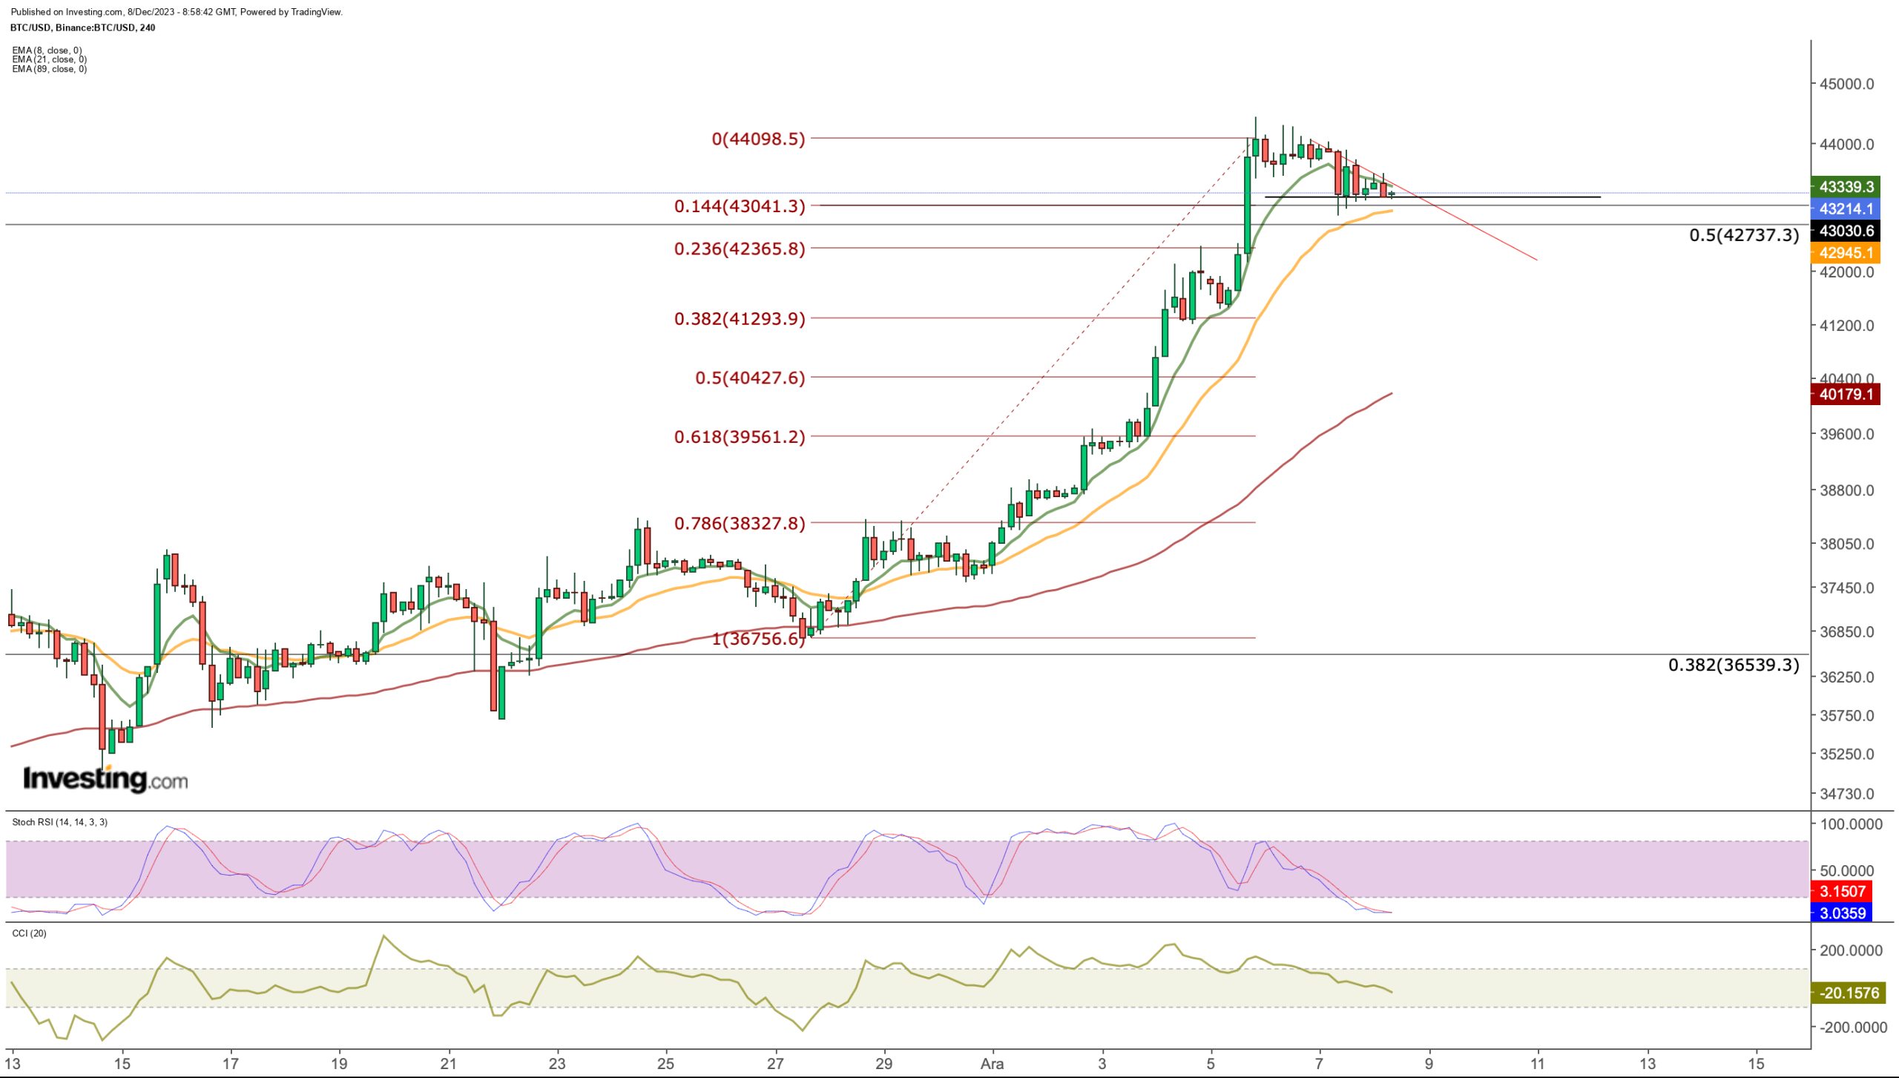Image resolution: width=1899 pixels, height=1078 pixels.
Task: Select the EMA (21, close, 0) indicator label
Action: point(49,59)
